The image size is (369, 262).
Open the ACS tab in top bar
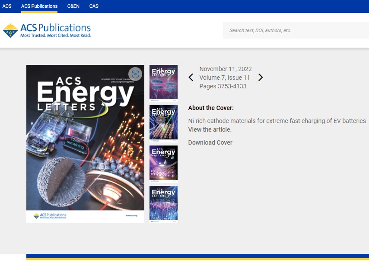pyautogui.click(x=7, y=6)
